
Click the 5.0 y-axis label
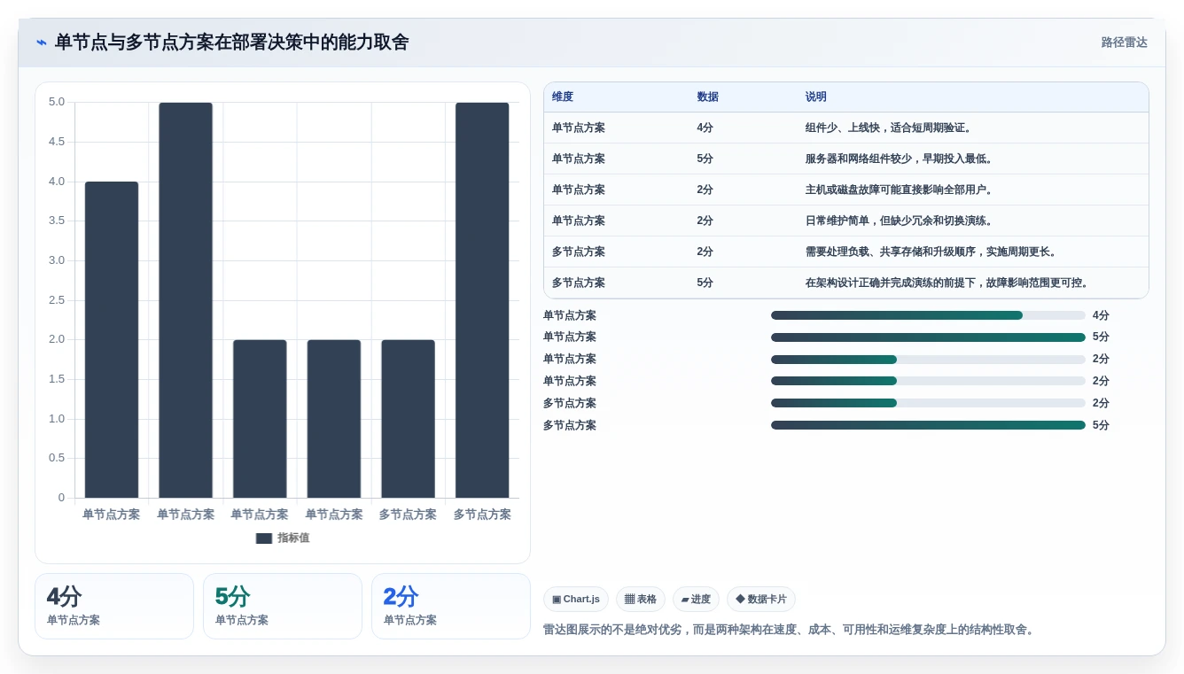(x=56, y=102)
